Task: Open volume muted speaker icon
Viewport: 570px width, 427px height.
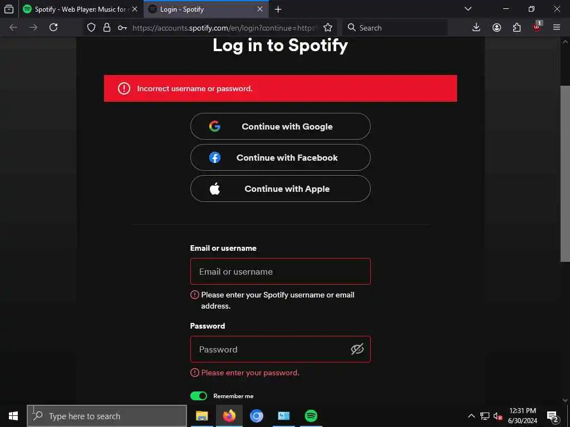Action: pos(498,416)
